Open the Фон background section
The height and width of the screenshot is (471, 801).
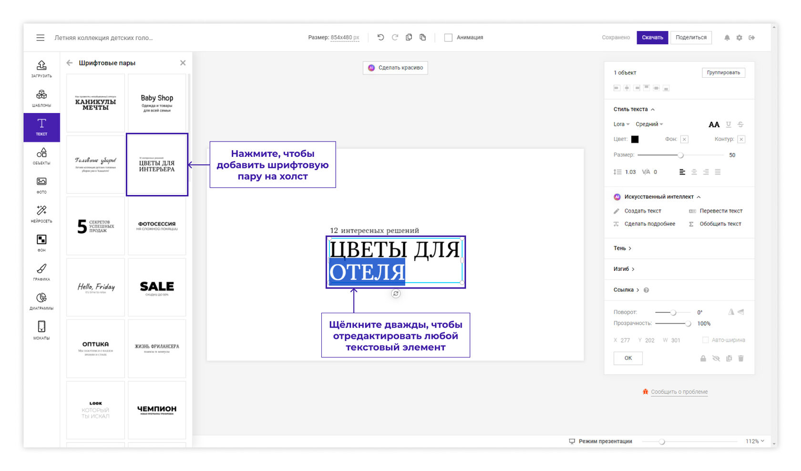point(41,243)
